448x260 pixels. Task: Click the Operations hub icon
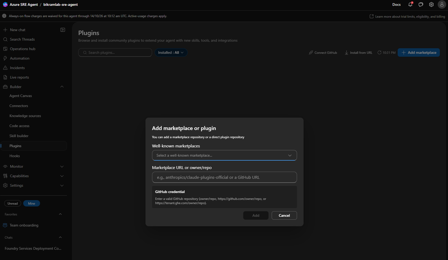[x=5, y=49]
